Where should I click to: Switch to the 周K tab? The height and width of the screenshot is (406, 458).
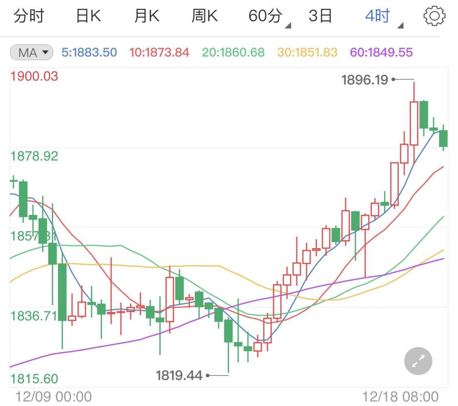point(205,16)
